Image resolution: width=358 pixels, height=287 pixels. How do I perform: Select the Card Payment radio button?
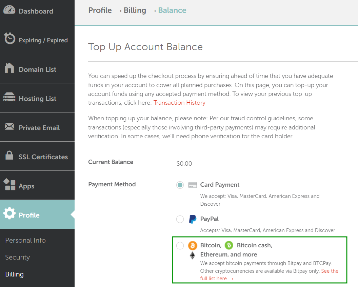[180, 185]
